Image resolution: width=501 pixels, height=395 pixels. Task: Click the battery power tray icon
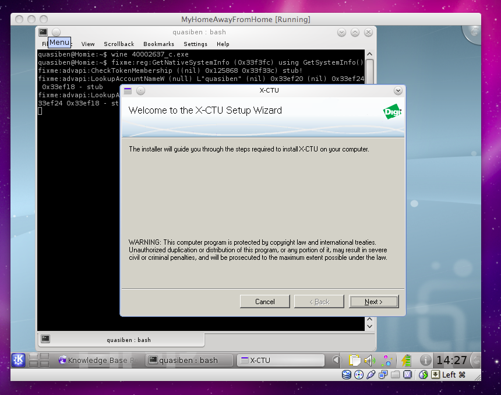(407, 361)
